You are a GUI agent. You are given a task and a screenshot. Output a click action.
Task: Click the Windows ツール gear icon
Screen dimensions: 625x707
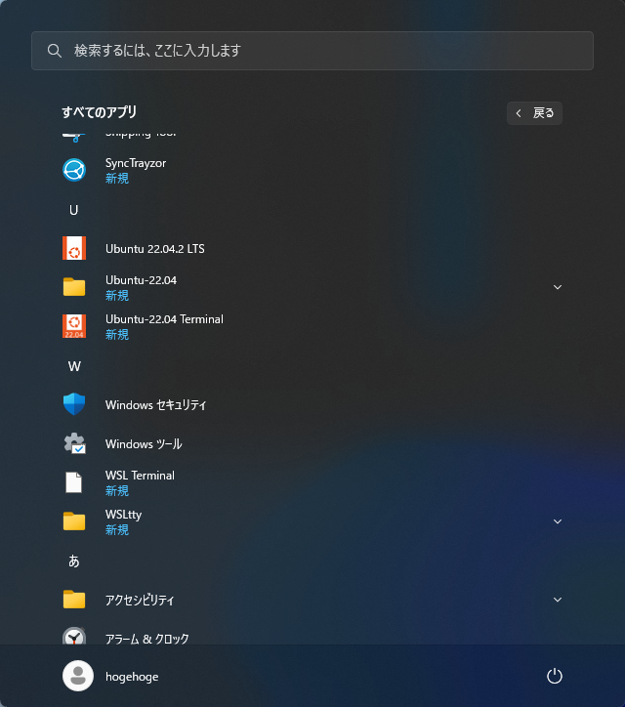(74, 443)
